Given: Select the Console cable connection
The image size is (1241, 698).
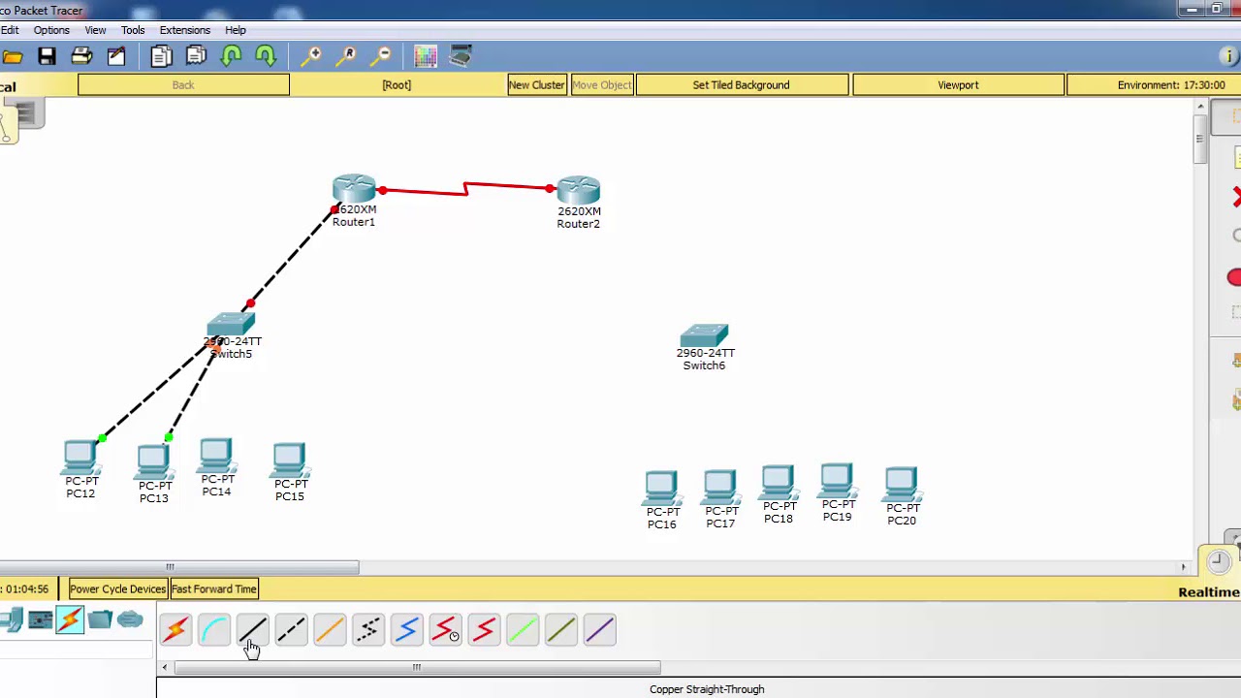Looking at the screenshot, I should [x=214, y=631].
